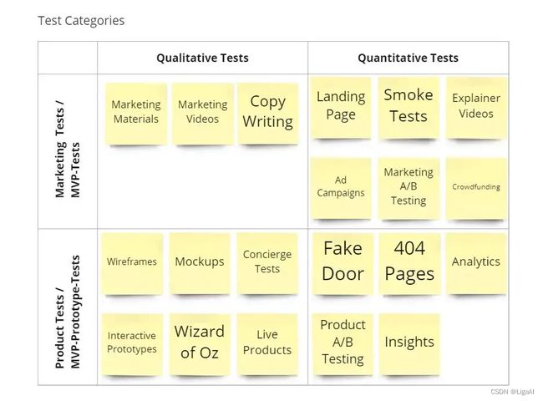Click the Concierge Tests sticky note
The height and width of the screenshot is (401, 543).
(x=267, y=264)
